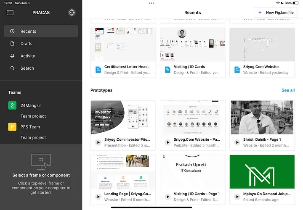Tap the moon Do Not Disturb icon

pos(282,3)
